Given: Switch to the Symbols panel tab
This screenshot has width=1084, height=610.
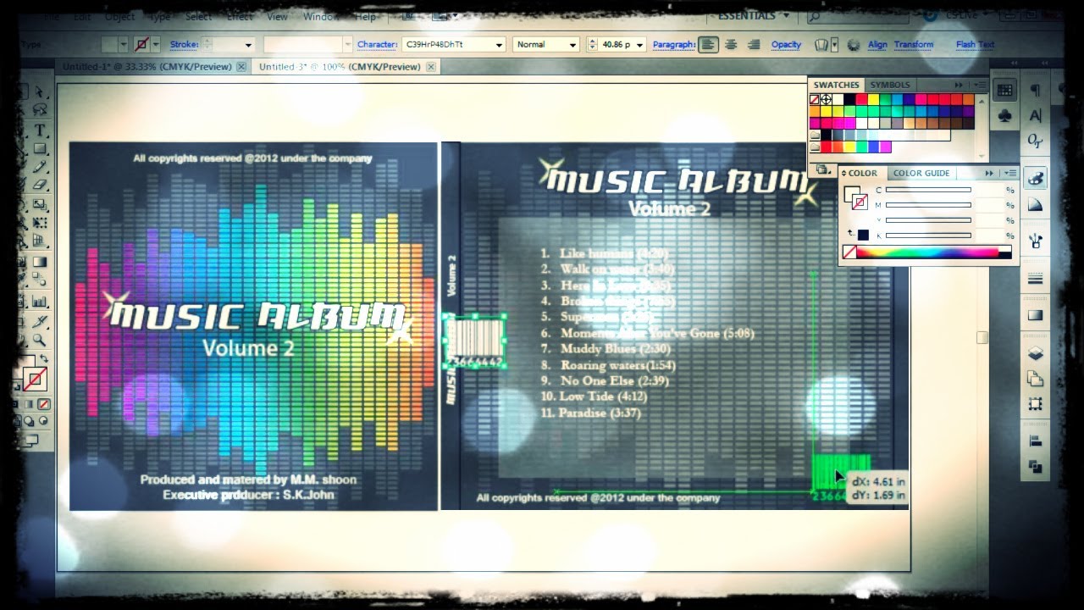Looking at the screenshot, I should point(889,85).
